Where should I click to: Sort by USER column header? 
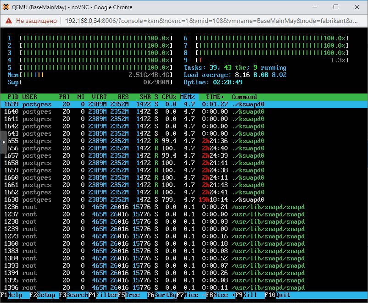(x=29, y=97)
